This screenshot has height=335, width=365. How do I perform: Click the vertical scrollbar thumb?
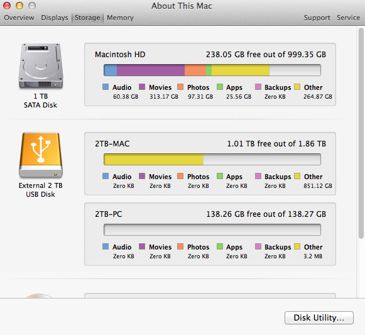pos(361,133)
